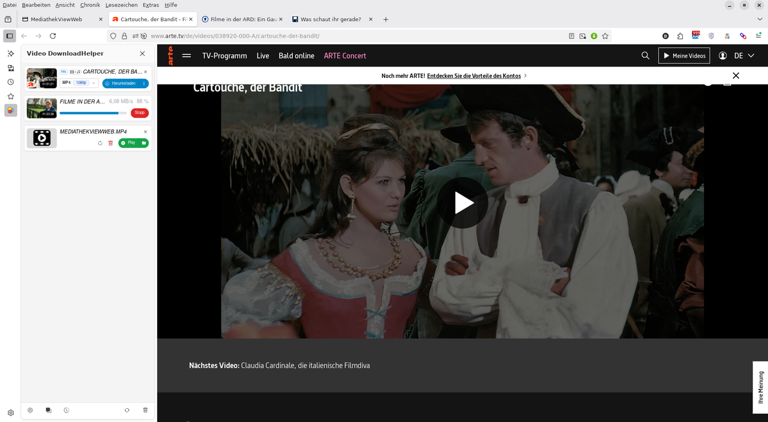
Task: Start the Cartouche video with the play button
Action: pyautogui.click(x=462, y=203)
